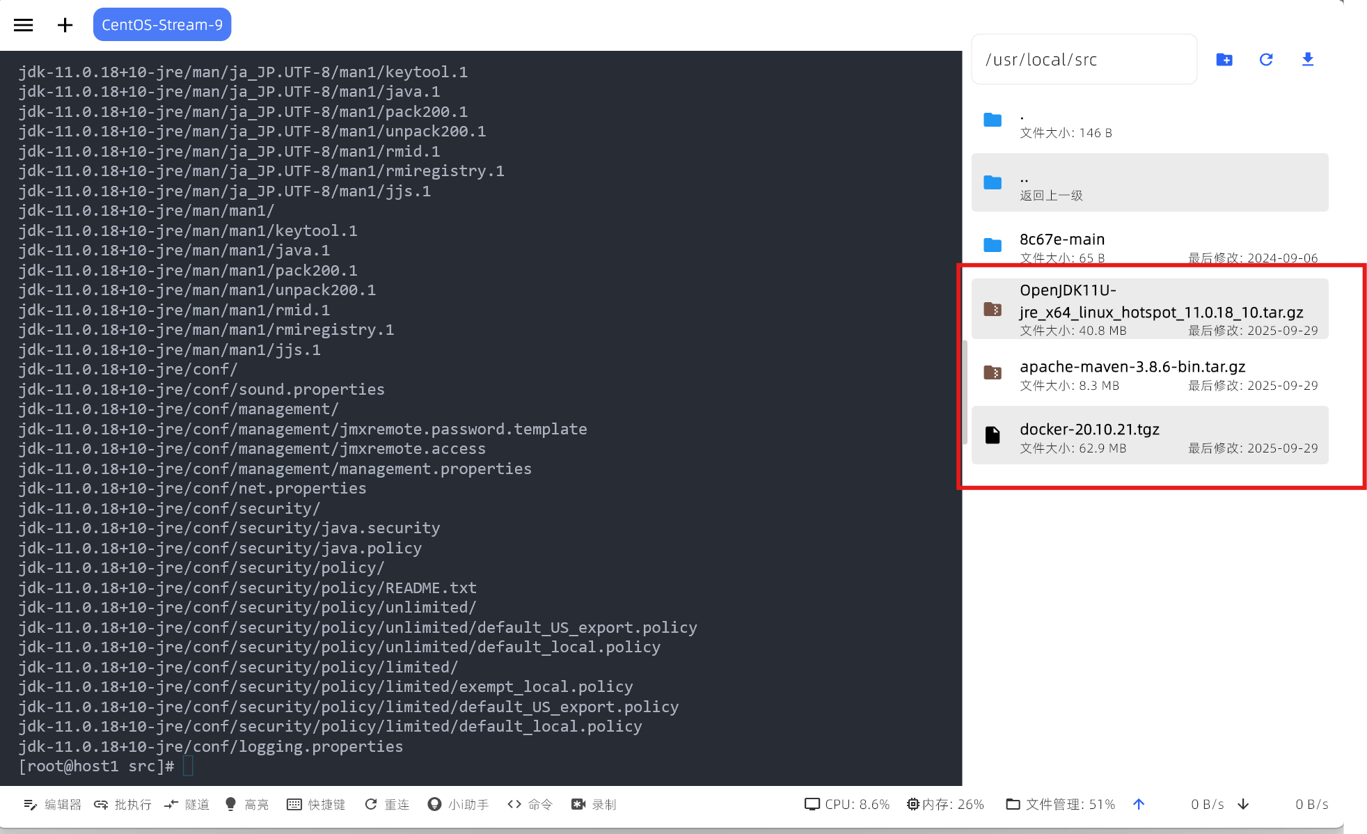Click terminal line 'jdk-11.0.18+10-jre/conf/sound.properties'

tap(201, 390)
